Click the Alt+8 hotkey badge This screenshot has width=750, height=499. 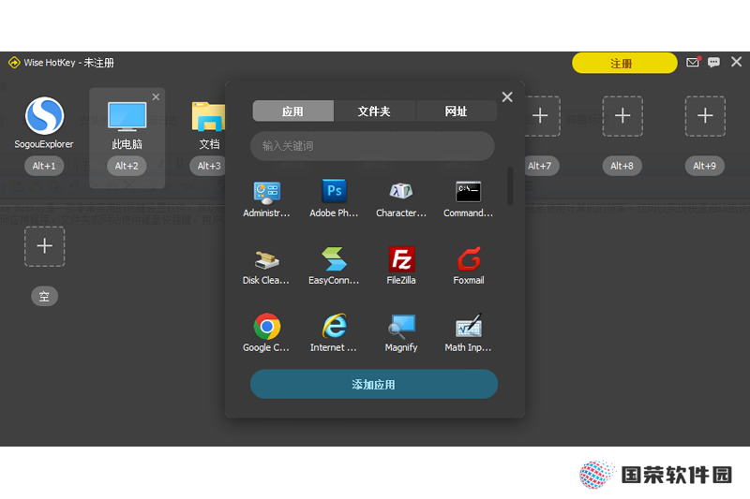(x=622, y=166)
